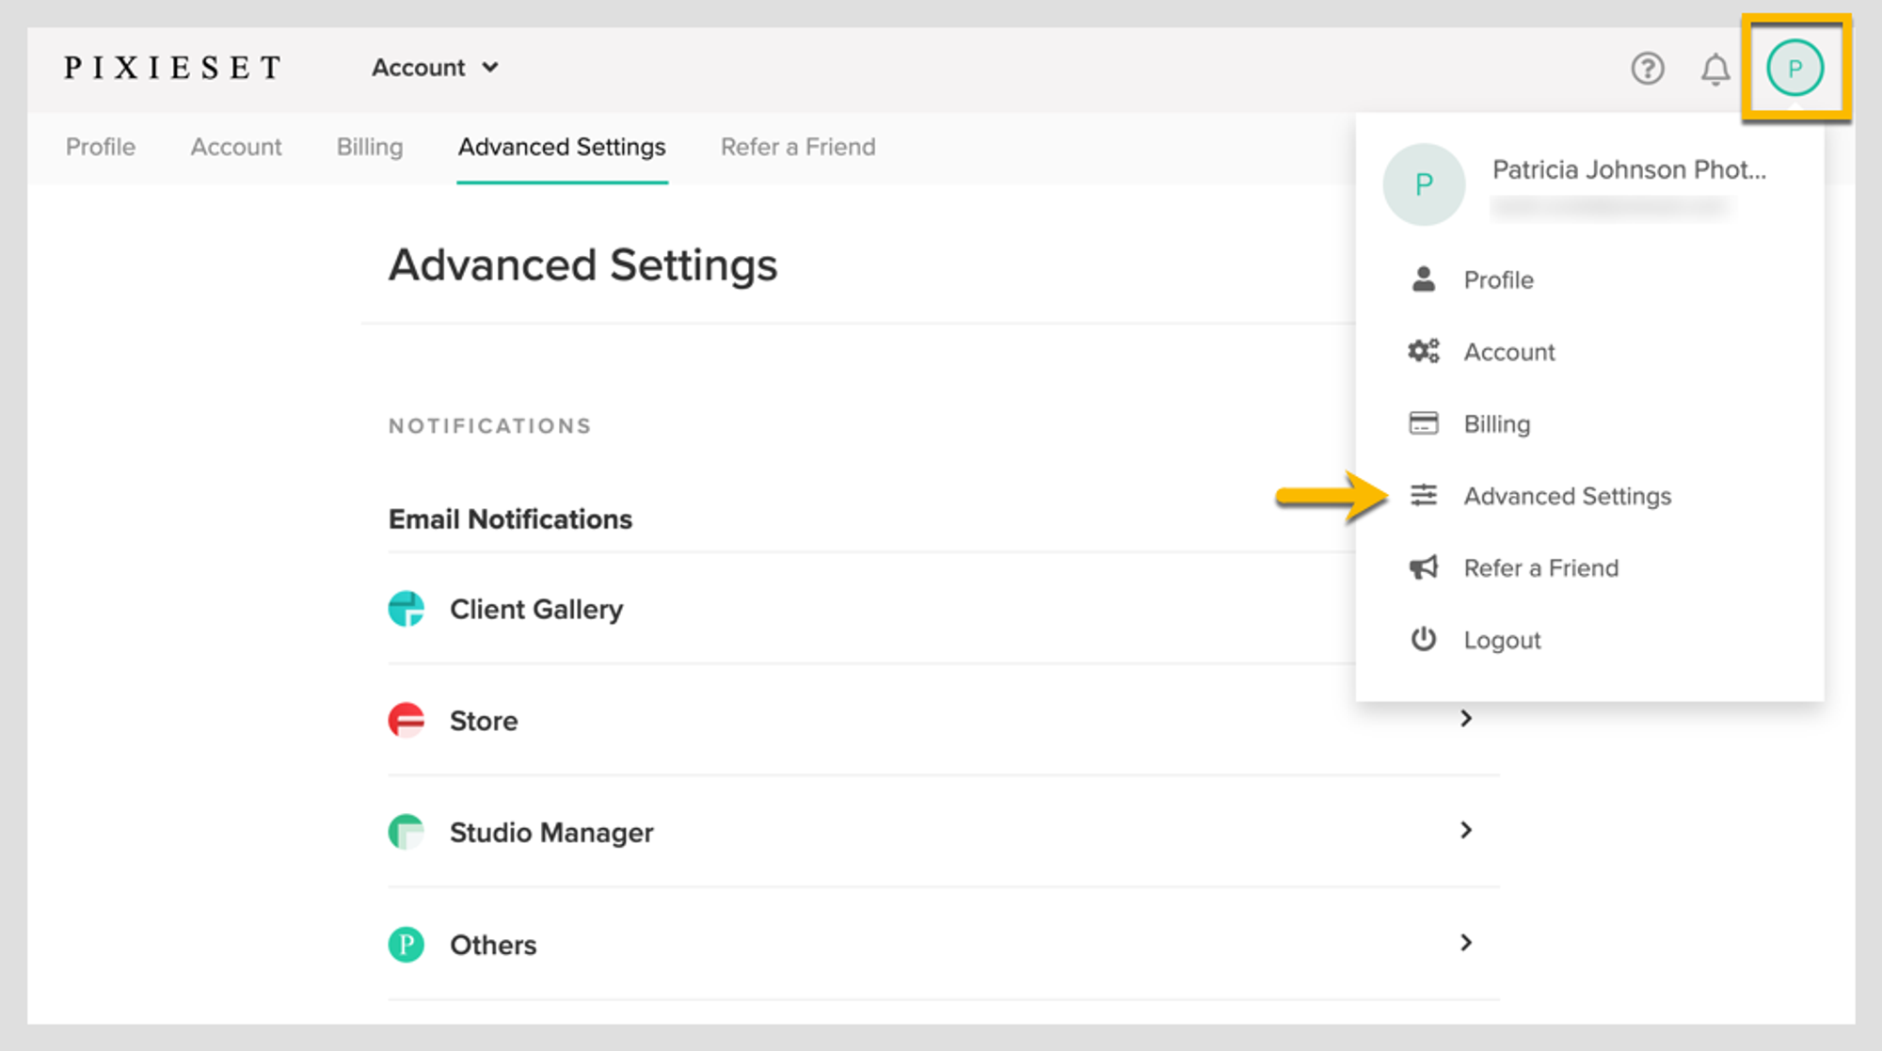This screenshot has height=1051, width=1882.
Task: Click the Patricia Johnson Phot... name
Action: click(1629, 169)
